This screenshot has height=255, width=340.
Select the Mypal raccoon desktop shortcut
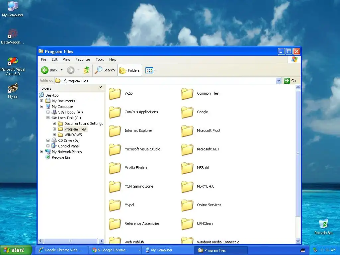click(13, 91)
